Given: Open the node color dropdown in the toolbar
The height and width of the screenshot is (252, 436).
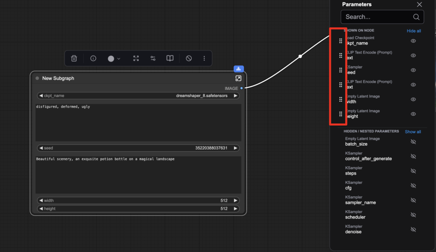Looking at the screenshot, I should pyautogui.click(x=114, y=58).
